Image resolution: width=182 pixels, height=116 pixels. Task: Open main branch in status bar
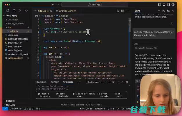pyautogui.click(x=14, y=109)
